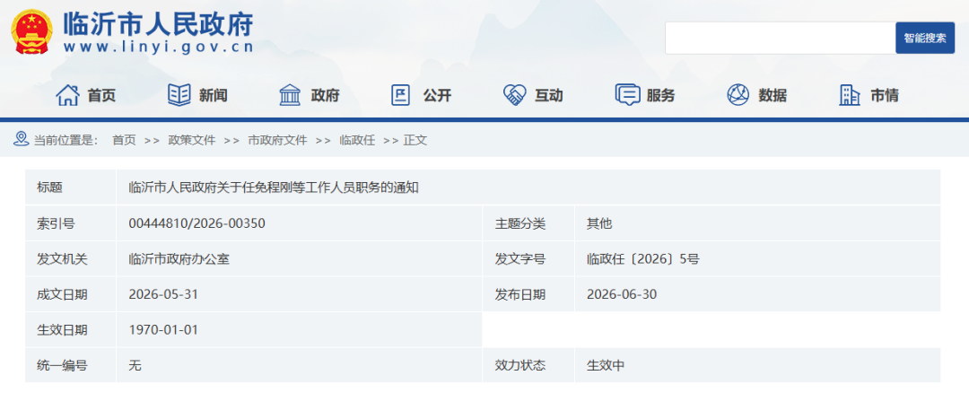969x410 pixels.
Task: Click the chat bubble icon beside 服务
Action: 627,95
